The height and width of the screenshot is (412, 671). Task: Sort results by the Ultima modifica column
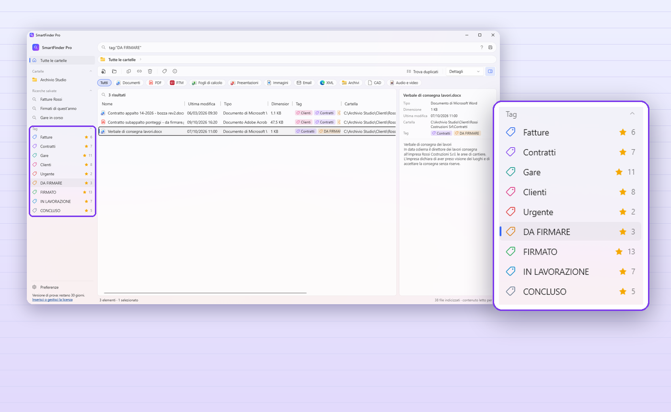pyautogui.click(x=201, y=103)
